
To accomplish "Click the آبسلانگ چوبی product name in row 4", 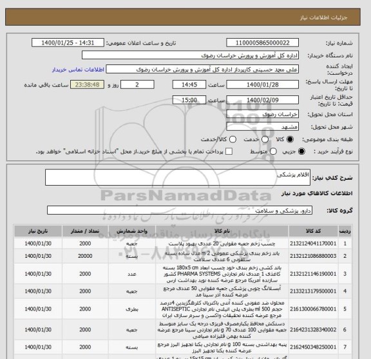I will tap(222, 291).
